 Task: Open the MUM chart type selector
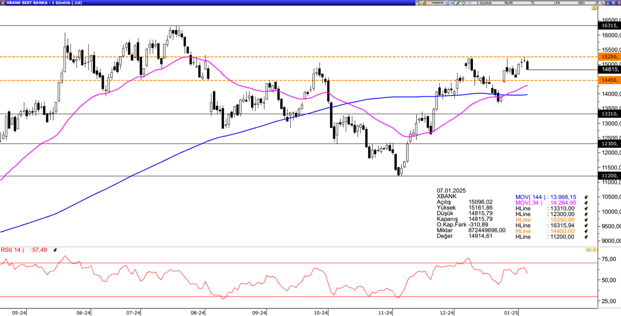(x=508, y=3)
